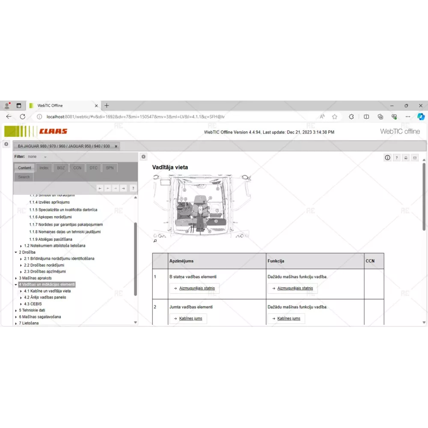
Task: Open help icon in the document toolbar
Action: coord(397,158)
